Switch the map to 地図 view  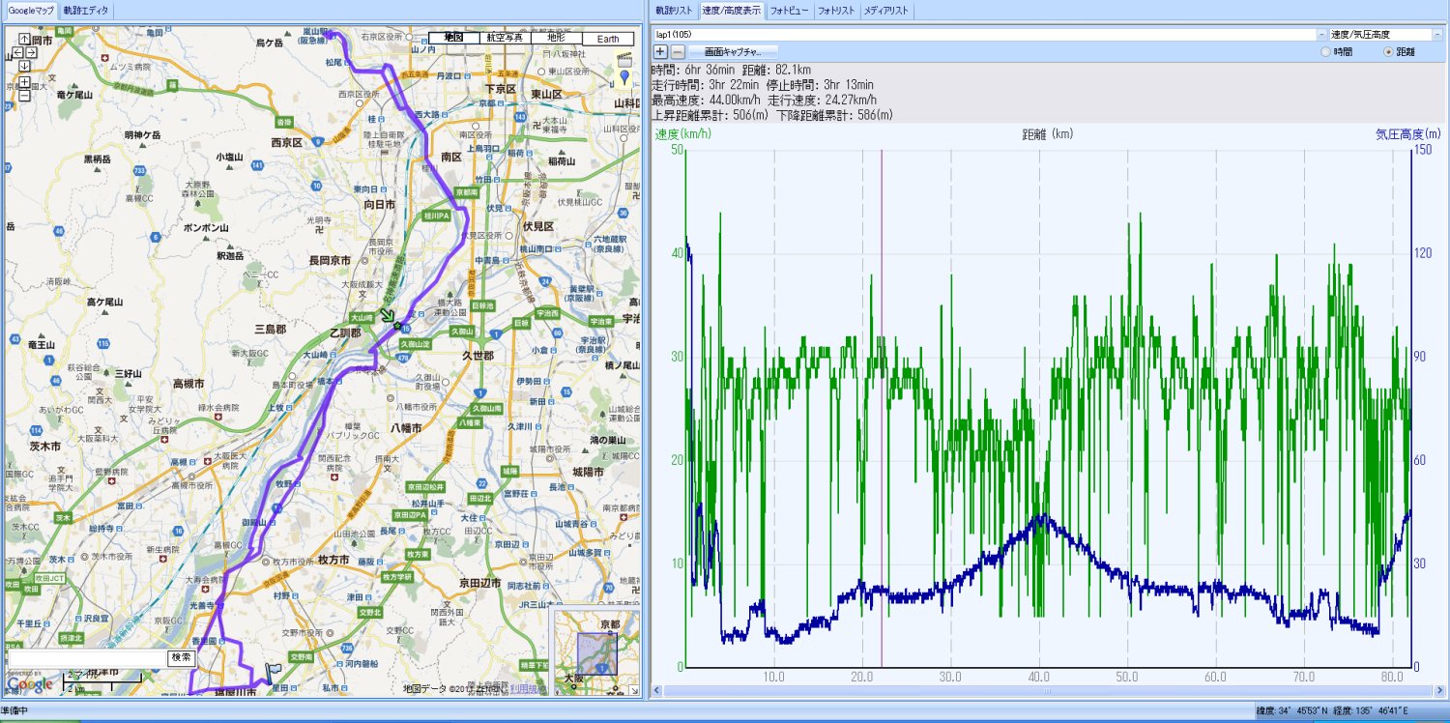(x=453, y=38)
